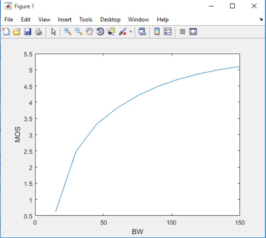Screen dimensions: 266x238
Task: Expand the Brush tool color dropdown arrow
Action: [x=131, y=31]
